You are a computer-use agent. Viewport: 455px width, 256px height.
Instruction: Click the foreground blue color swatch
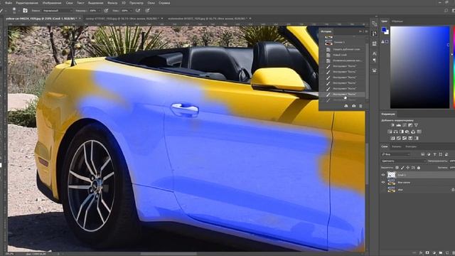coord(384,30)
